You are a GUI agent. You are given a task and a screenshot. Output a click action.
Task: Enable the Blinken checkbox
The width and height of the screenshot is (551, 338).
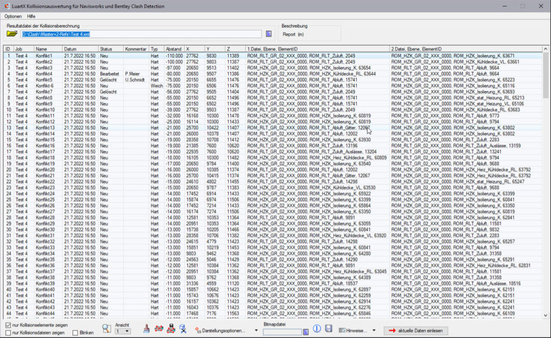pyautogui.click(x=75, y=333)
